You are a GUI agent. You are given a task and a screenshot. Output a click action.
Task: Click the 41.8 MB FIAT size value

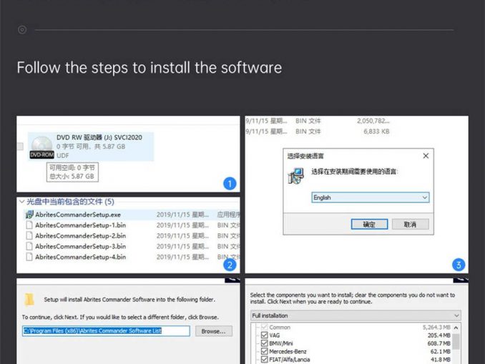pos(441,360)
